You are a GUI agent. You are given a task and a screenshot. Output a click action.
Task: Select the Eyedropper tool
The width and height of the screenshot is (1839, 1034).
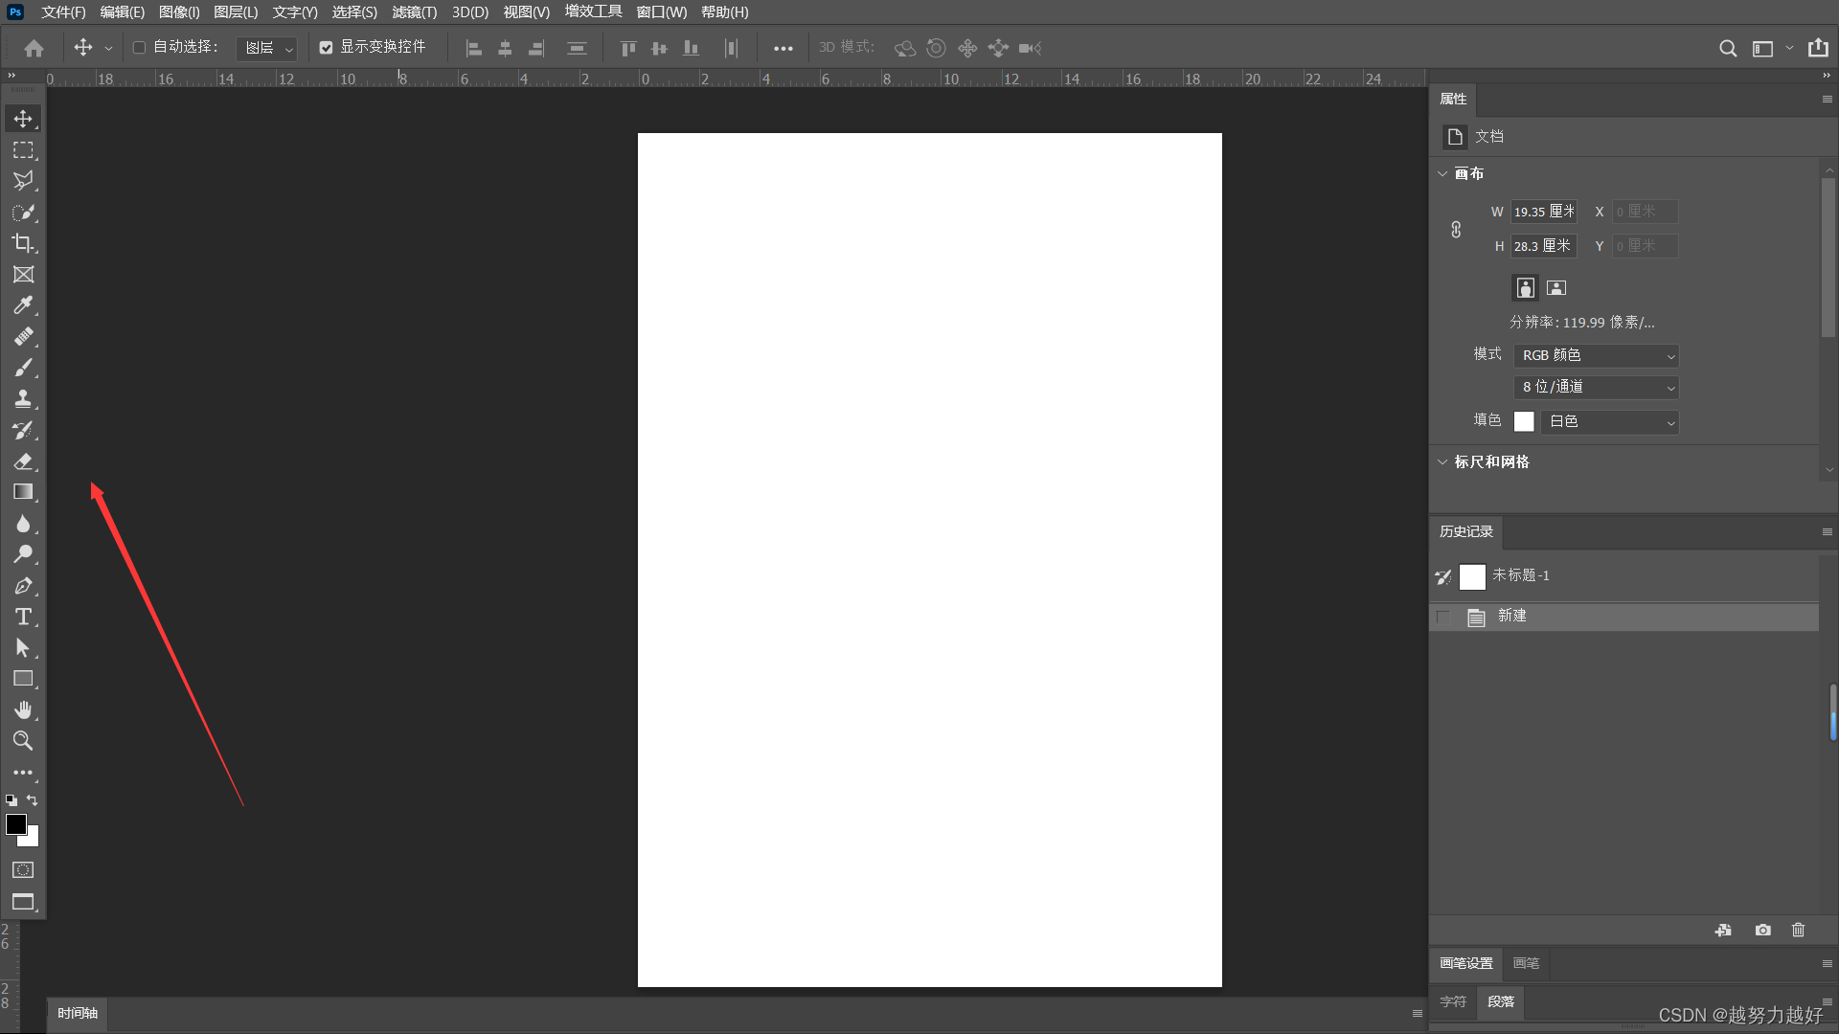(23, 305)
